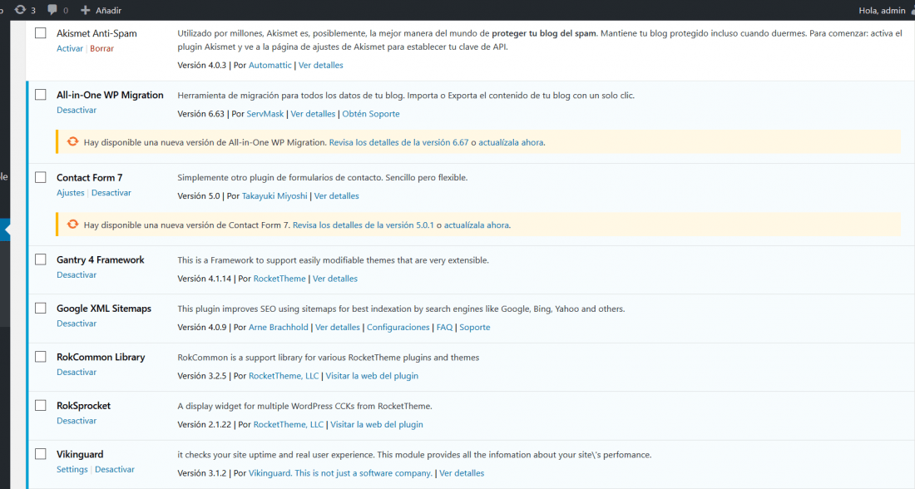Screen dimensions: 915x489
Task: Deactivate All-in-One WP Migration
Action: tap(77, 110)
